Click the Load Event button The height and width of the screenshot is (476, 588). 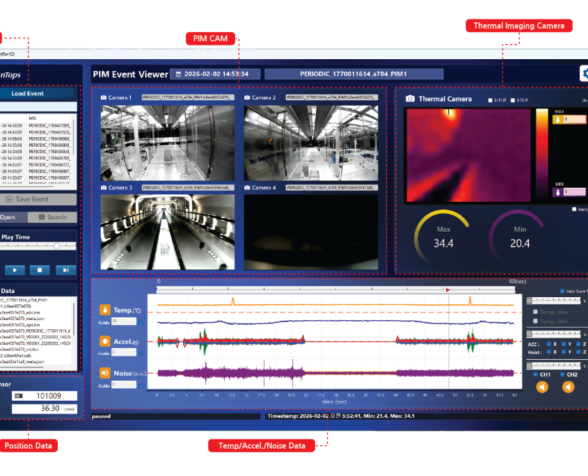tap(28, 93)
